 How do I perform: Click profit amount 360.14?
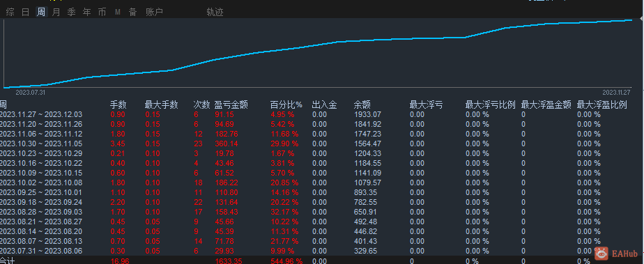[226, 143]
